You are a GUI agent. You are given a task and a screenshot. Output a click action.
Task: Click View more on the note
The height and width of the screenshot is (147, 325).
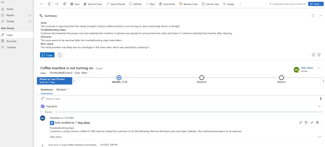point(56,137)
